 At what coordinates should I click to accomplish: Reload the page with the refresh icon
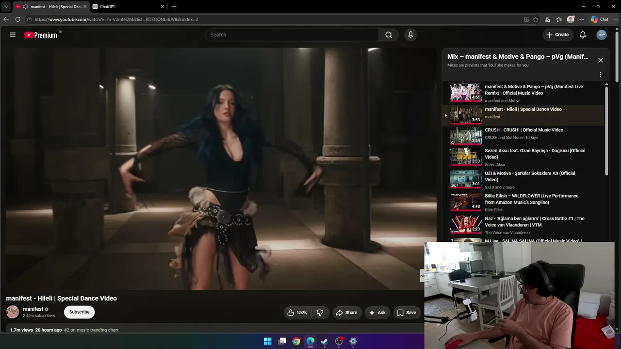pyautogui.click(x=17, y=19)
